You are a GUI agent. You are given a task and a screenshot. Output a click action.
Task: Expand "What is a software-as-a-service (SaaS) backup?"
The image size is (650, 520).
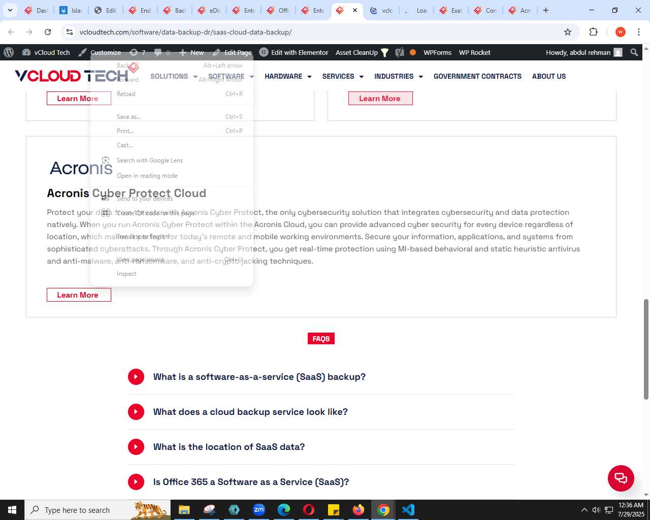pyautogui.click(x=321, y=377)
